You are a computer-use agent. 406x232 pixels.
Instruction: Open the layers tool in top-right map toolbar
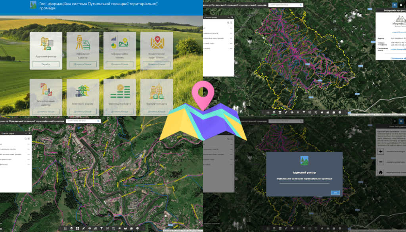click(x=274, y=112)
